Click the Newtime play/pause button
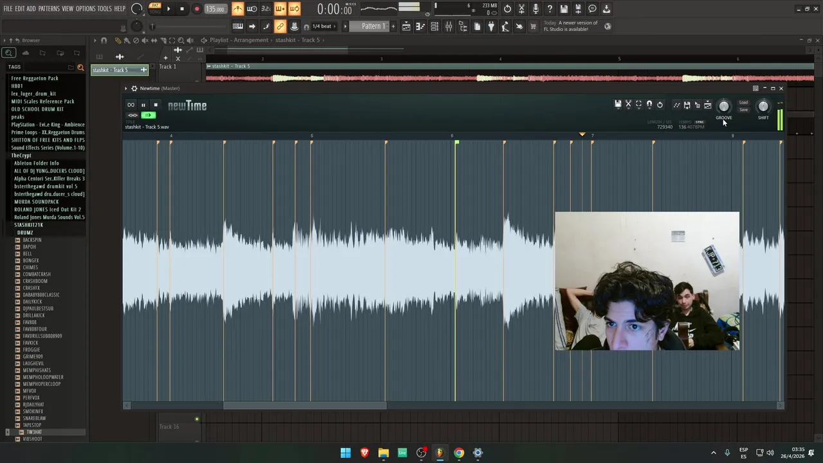The height and width of the screenshot is (463, 823). 143,105
